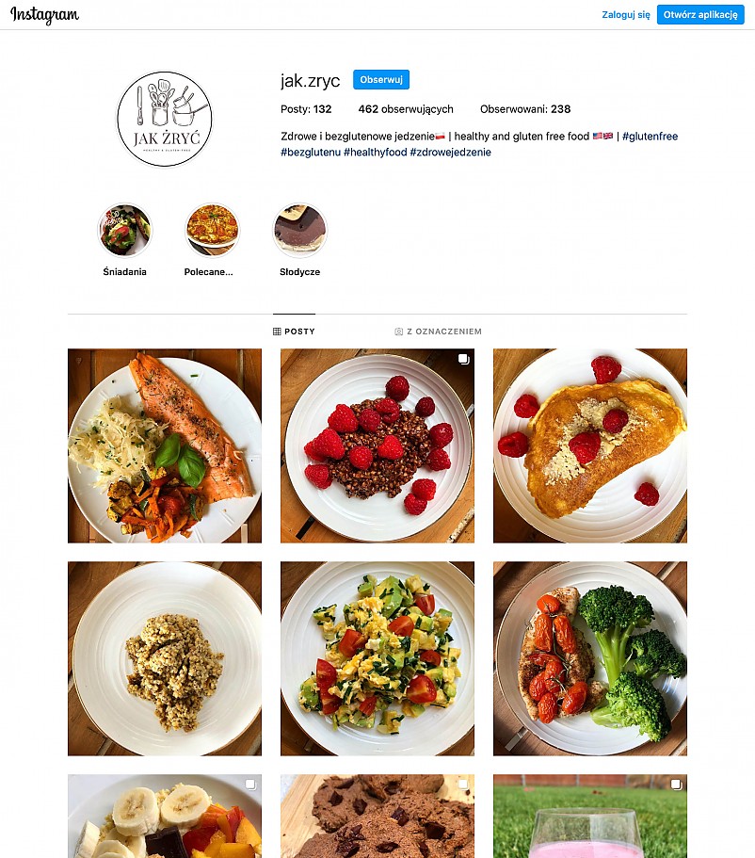Open the #glutenfree hashtag link
This screenshot has height=858, width=755.
tap(650, 137)
